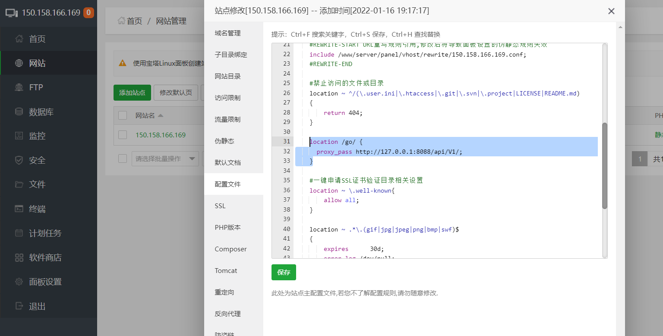Screen dimensions: 663x336
Task: Click 'location ~ \.well-known{' line
Action: [x=352, y=190]
